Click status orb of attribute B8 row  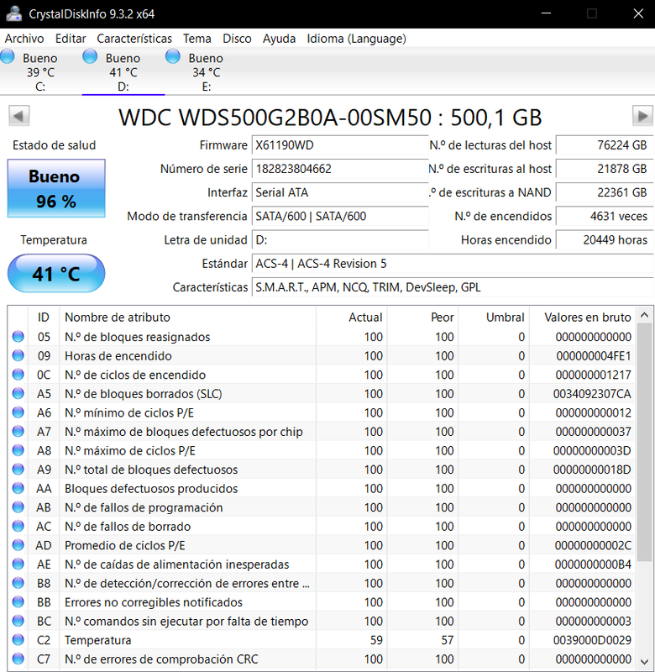pos(18,583)
